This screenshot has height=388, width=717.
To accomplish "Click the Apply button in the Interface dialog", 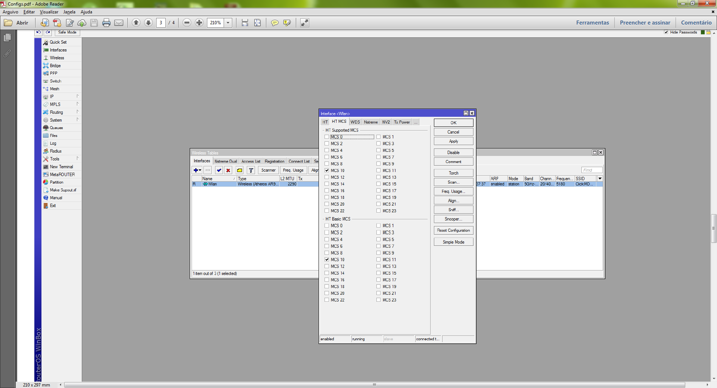I will tap(453, 141).
